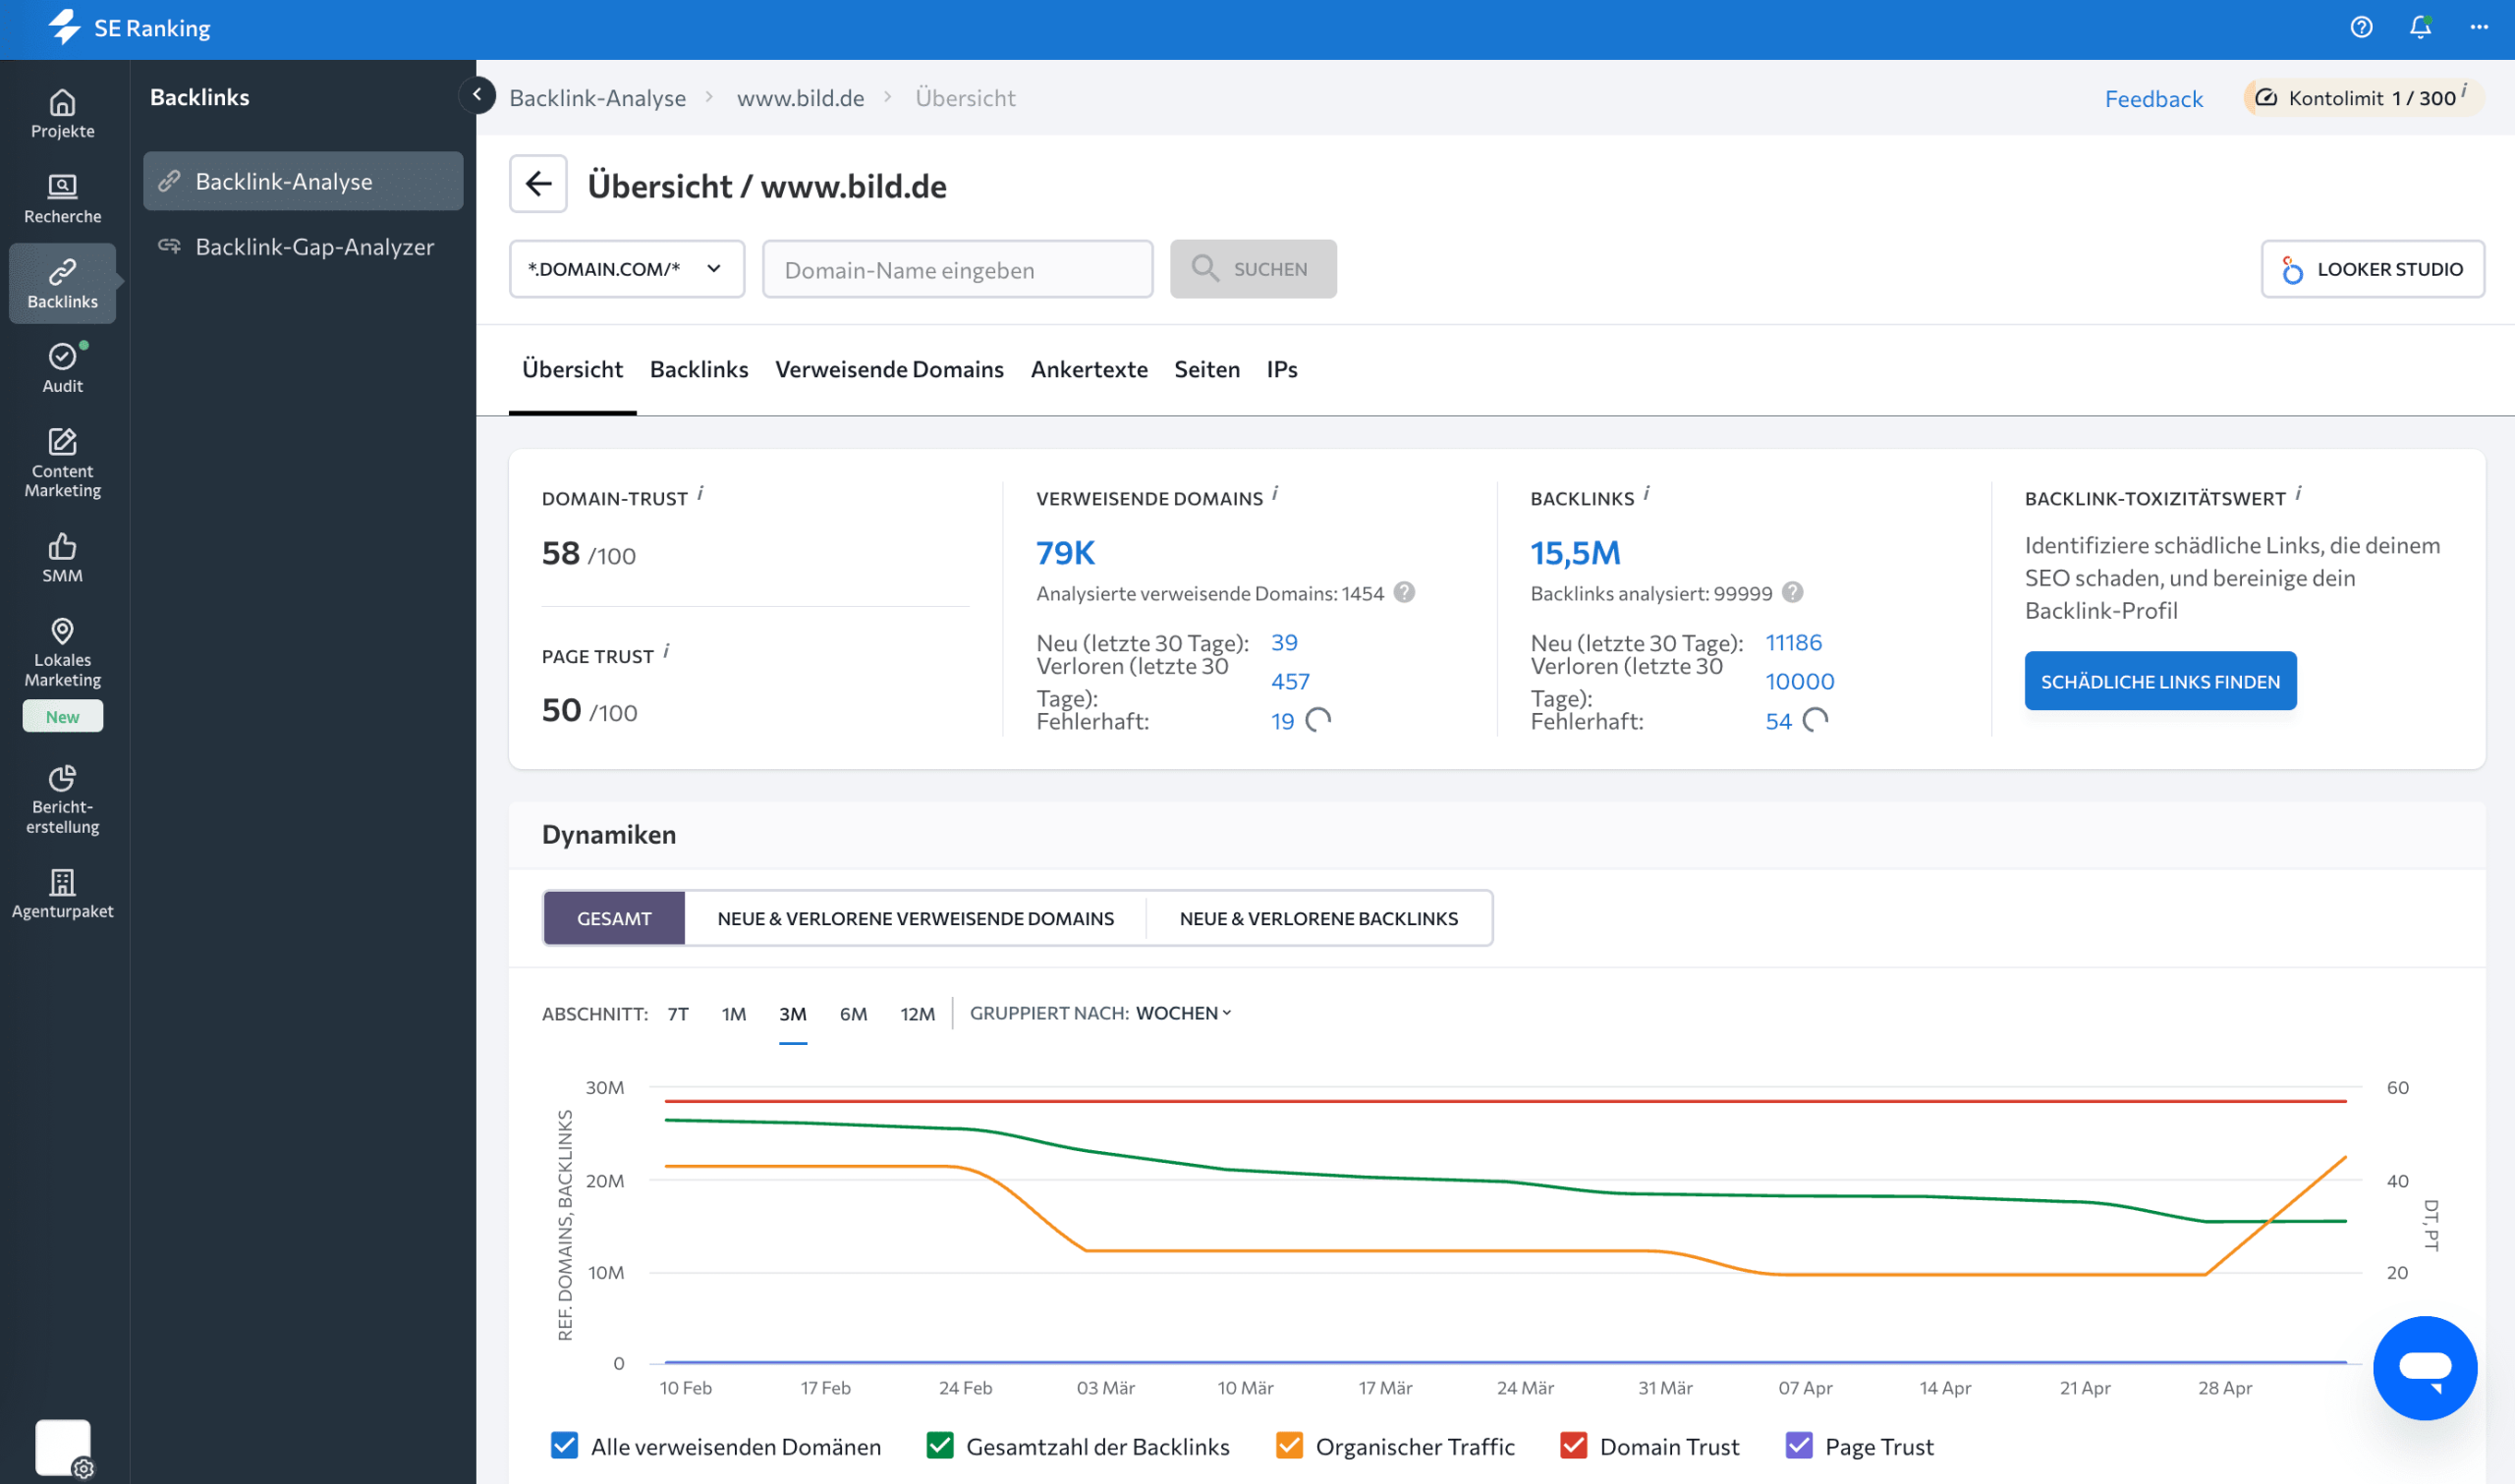Open Recherche section
The width and height of the screenshot is (2515, 1484).
pyautogui.click(x=62, y=199)
